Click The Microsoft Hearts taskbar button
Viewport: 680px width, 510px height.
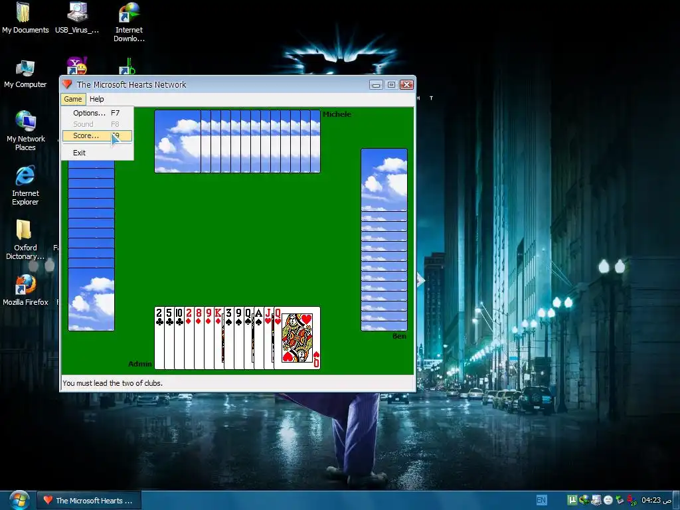[x=88, y=501]
